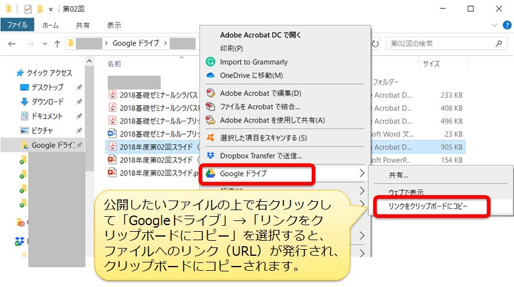Expand the chevron after Google ドライブ breadcrumb
This screenshot has width=514, height=287.
pyautogui.click(x=165, y=43)
